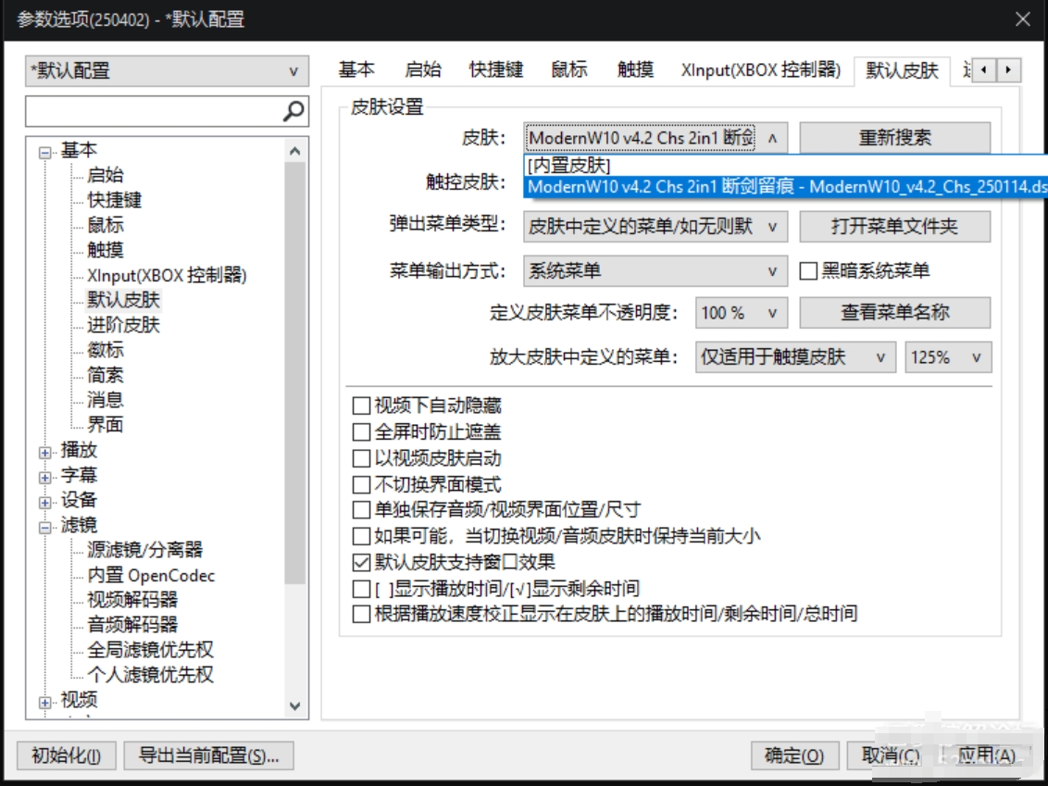
Task: Switch to the 启始 tab
Action: pos(422,69)
